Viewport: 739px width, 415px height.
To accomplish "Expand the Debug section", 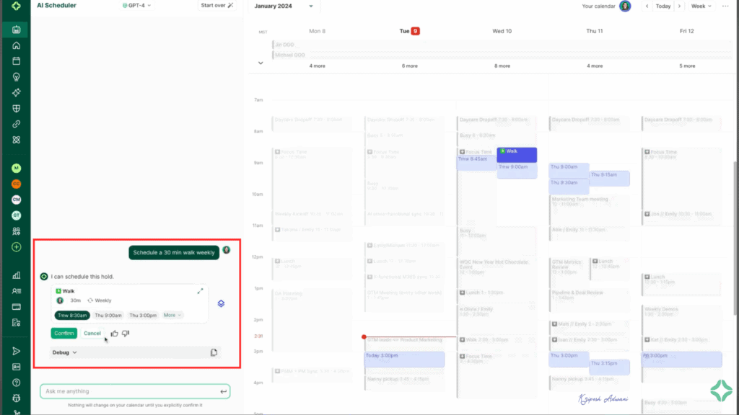I will pos(63,352).
